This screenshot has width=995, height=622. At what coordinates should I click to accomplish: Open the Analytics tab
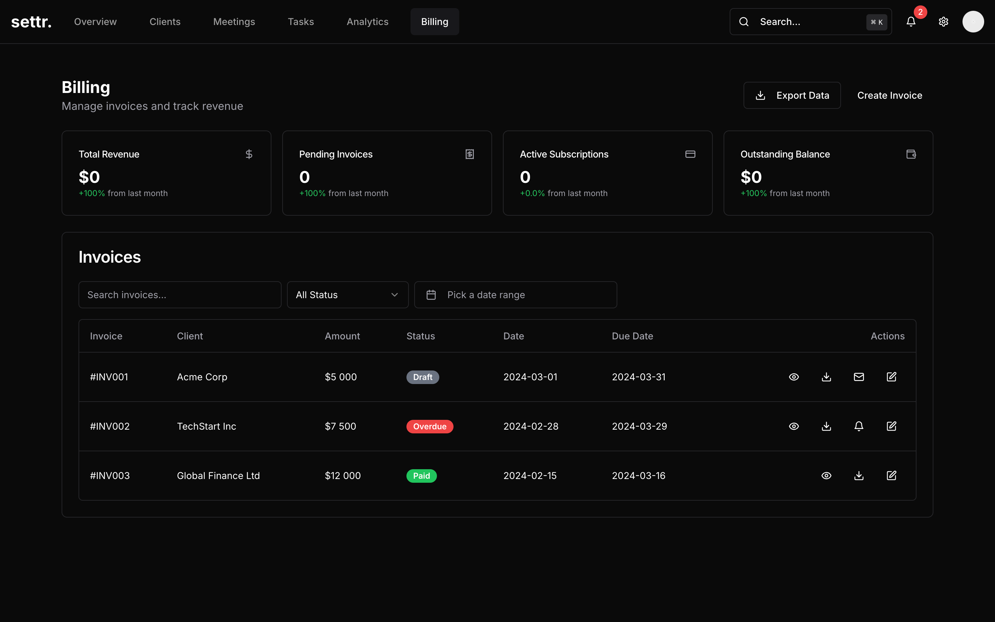367,22
